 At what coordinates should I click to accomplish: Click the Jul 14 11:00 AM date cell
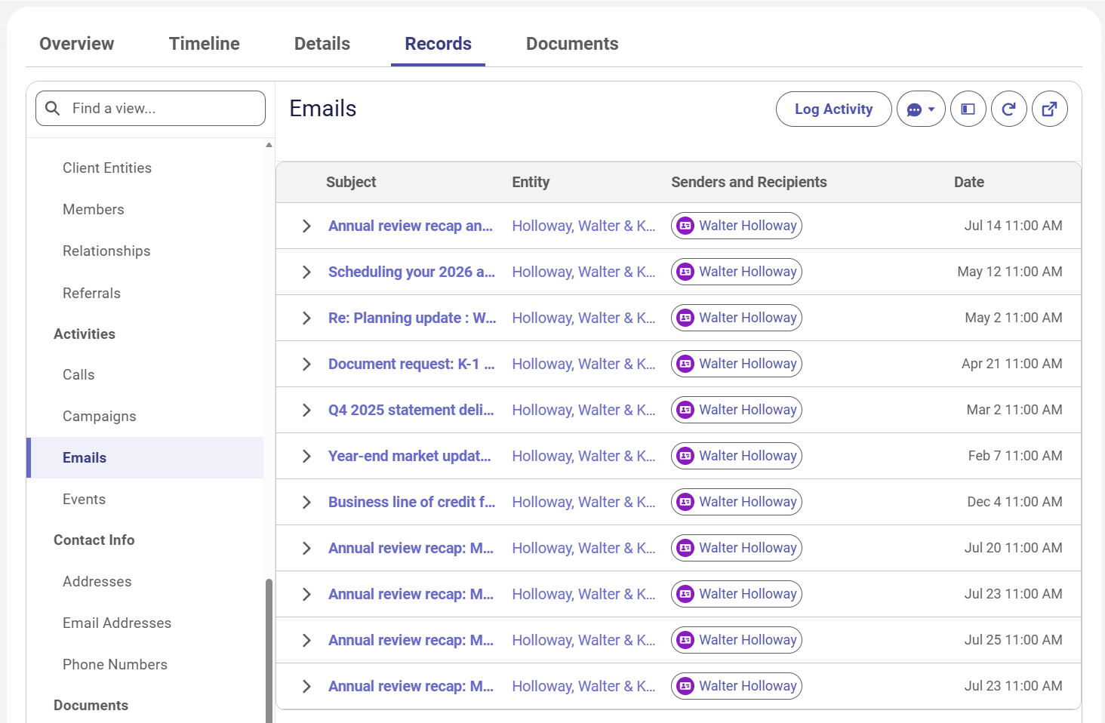1013,226
